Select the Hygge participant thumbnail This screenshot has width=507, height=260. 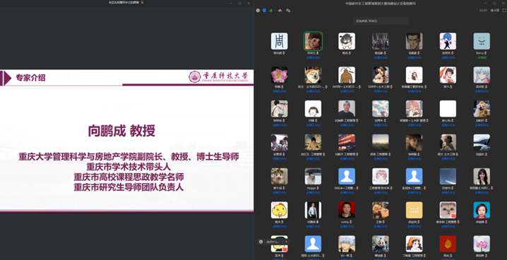tap(313, 176)
